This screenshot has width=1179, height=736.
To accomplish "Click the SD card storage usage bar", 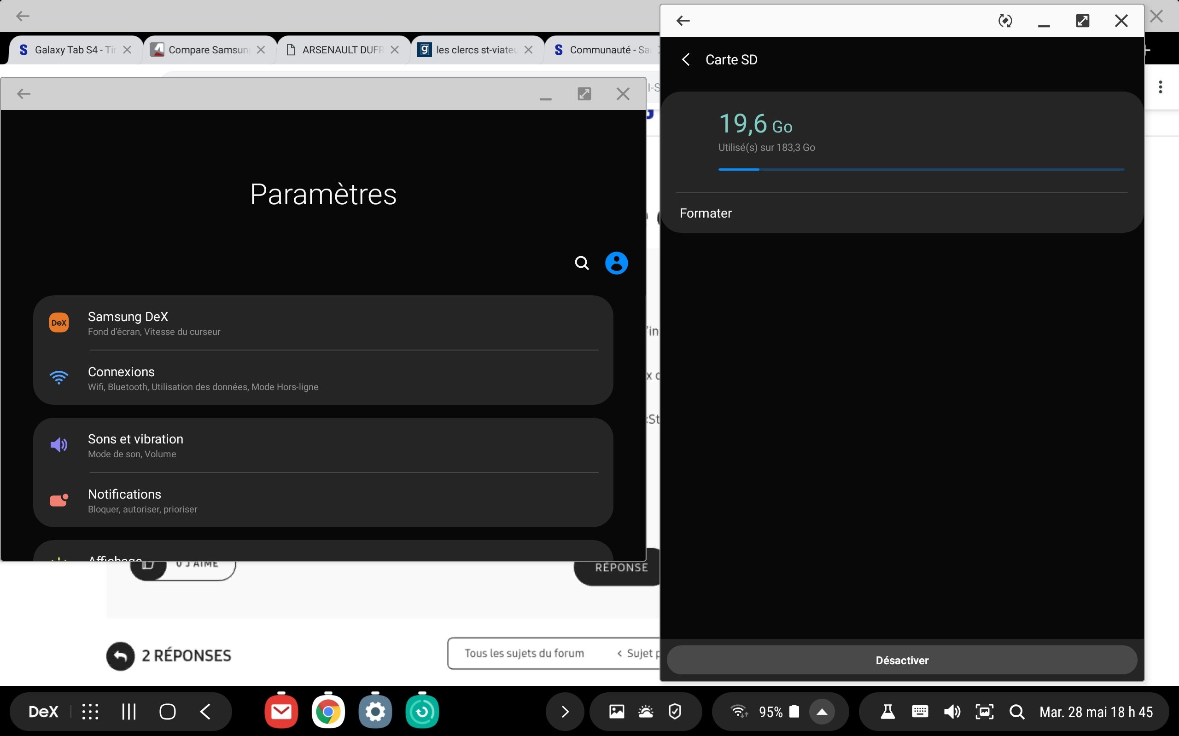I will coord(921,169).
